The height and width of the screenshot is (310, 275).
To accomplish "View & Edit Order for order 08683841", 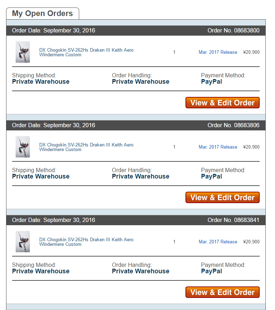I will 222,292.
